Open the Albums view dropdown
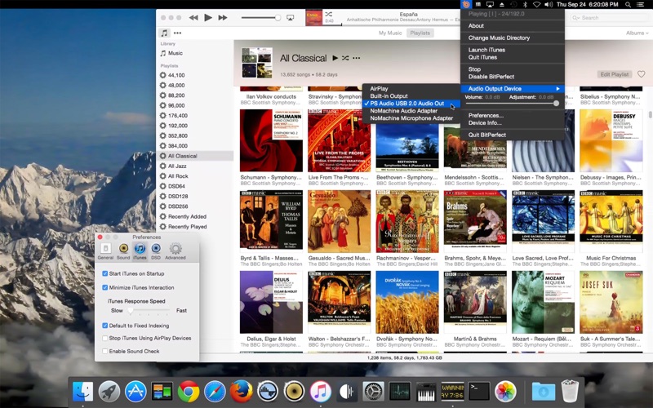The width and height of the screenshot is (653, 408). (x=636, y=33)
